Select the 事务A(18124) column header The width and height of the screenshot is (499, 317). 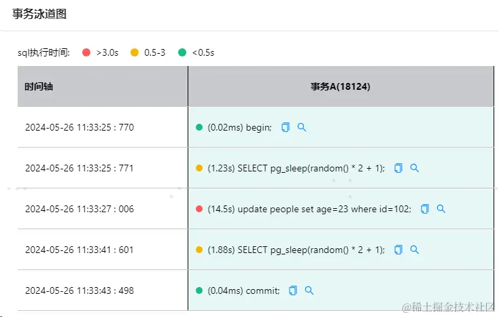coord(340,86)
